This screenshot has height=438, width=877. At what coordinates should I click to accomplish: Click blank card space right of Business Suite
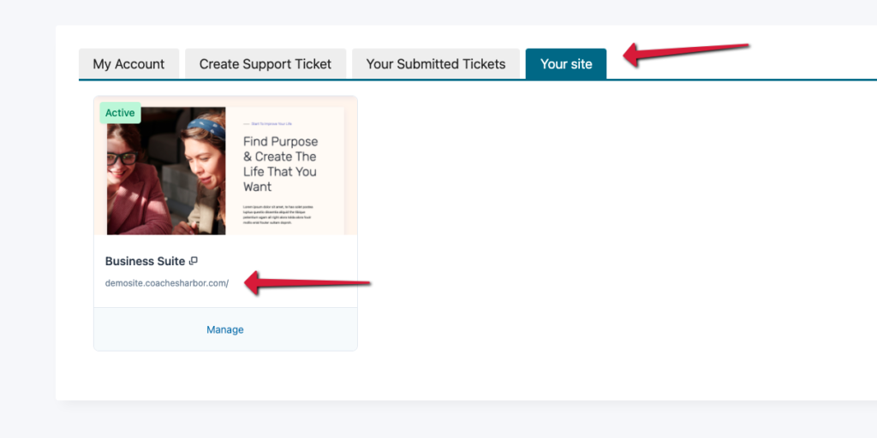(283, 261)
